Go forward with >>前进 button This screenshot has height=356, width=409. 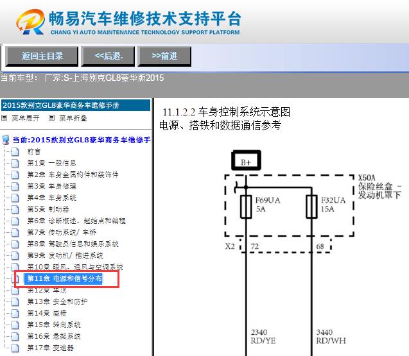(164, 56)
